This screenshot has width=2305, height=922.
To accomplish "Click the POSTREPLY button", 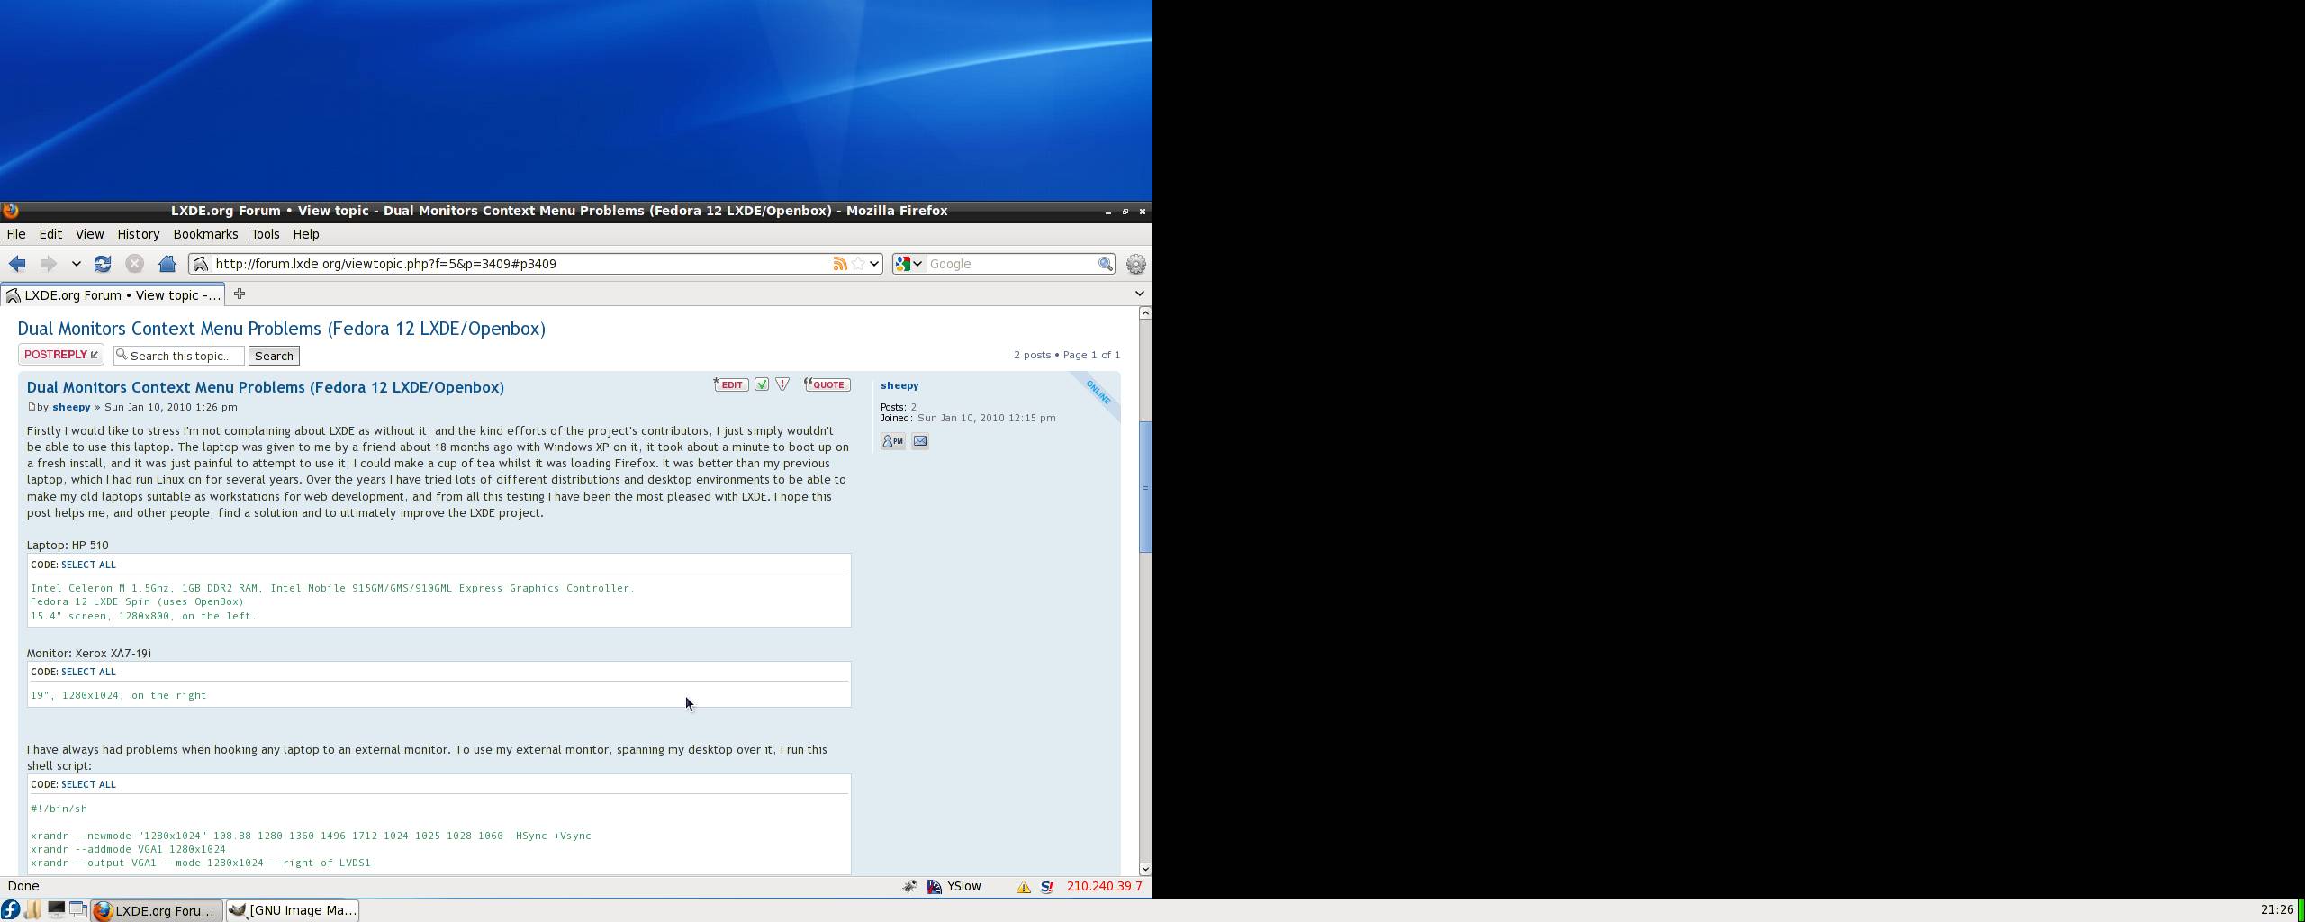I will pyautogui.click(x=61, y=355).
